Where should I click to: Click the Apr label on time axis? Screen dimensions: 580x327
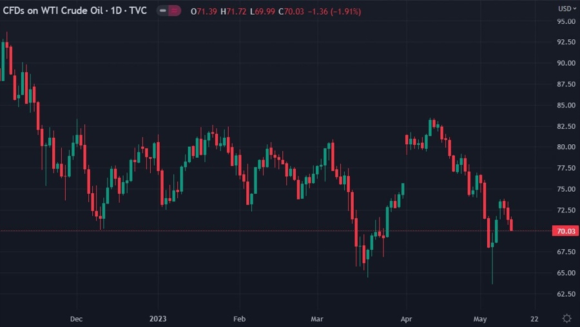pos(406,319)
